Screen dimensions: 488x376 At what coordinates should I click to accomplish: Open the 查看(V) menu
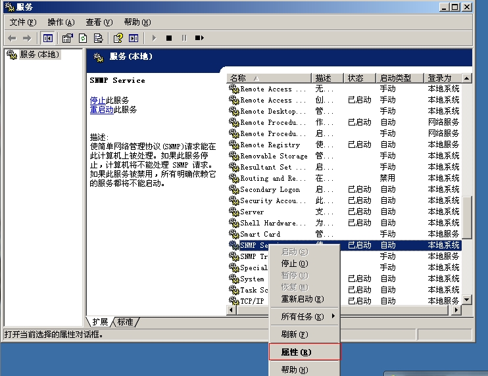[x=99, y=22]
